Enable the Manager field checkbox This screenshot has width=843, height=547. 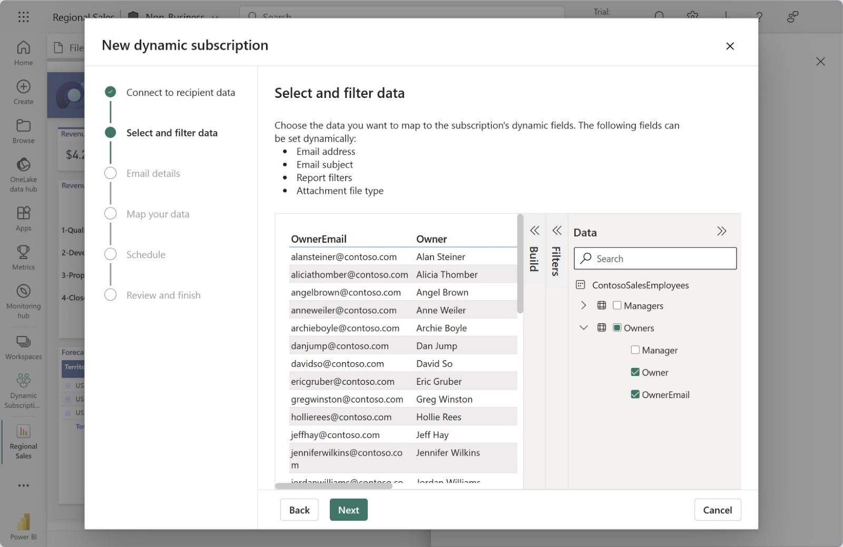click(x=636, y=350)
